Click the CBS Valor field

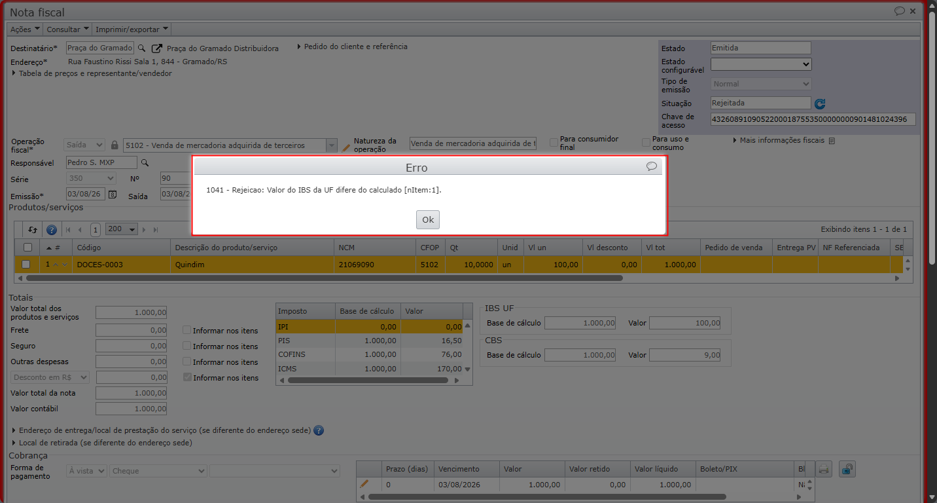(x=685, y=355)
